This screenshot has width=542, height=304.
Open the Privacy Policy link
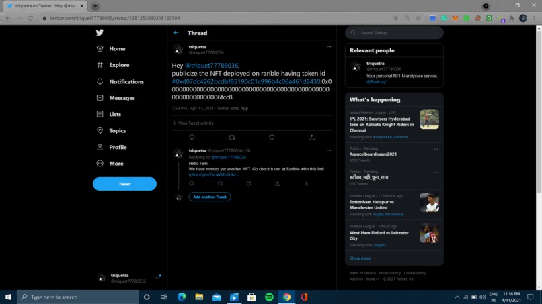tap(389, 273)
